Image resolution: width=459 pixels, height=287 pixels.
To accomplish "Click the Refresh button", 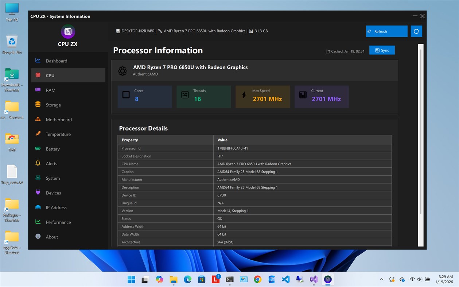I will (x=386, y=31).
